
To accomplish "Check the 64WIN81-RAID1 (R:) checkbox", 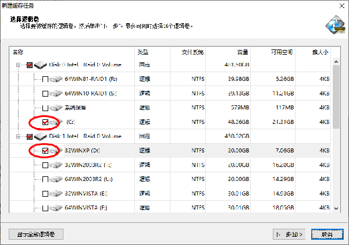I will click(x=45, y=79).
